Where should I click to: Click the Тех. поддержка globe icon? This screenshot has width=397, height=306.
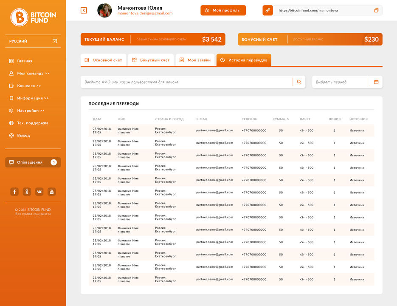pyautogui.click(x=11, y=123)
